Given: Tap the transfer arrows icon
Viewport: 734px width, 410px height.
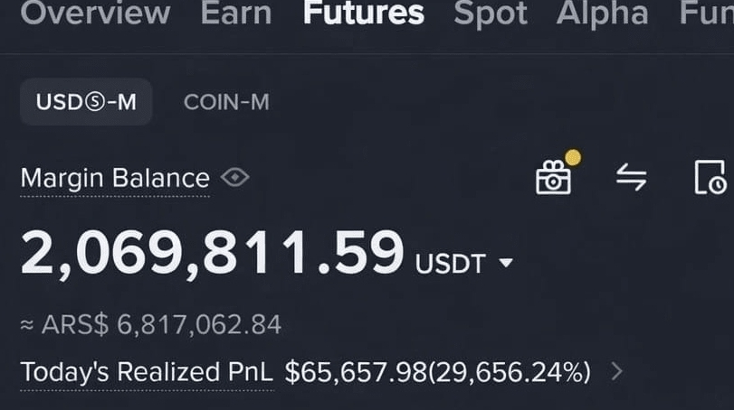Looking at the screenshot, I should [631, 178].
